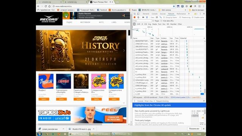242x136 pixels.
Task: Switch to the Sources tab
Action: tap(163, 14)
